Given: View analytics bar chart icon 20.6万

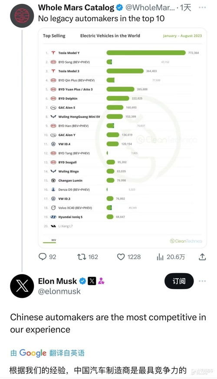Looking at the screenshot, I should point(160,257).
